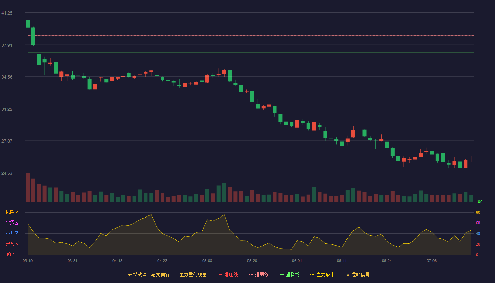Click the 37.91 price axis label
Screen dimensions: 495x283
[x=7, y=45]
